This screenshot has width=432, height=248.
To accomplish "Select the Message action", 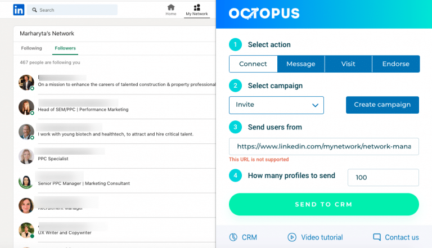I will tap(301, 64).
